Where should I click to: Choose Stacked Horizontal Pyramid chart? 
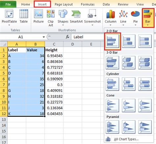coord(128,127)
